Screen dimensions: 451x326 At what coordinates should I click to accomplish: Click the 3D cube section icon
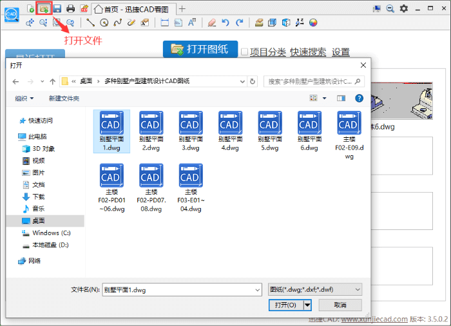pyautogui.click(x=286, y=23)
